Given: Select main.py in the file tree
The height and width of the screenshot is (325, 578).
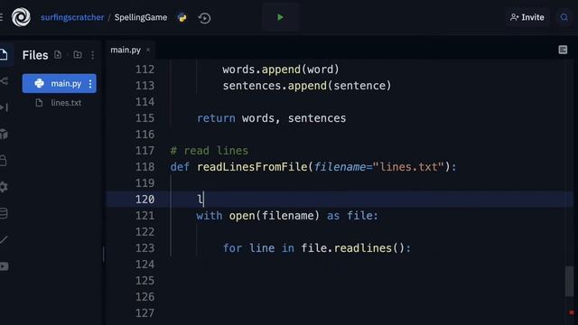Looking at the screenshot, I should click(59, 83).
